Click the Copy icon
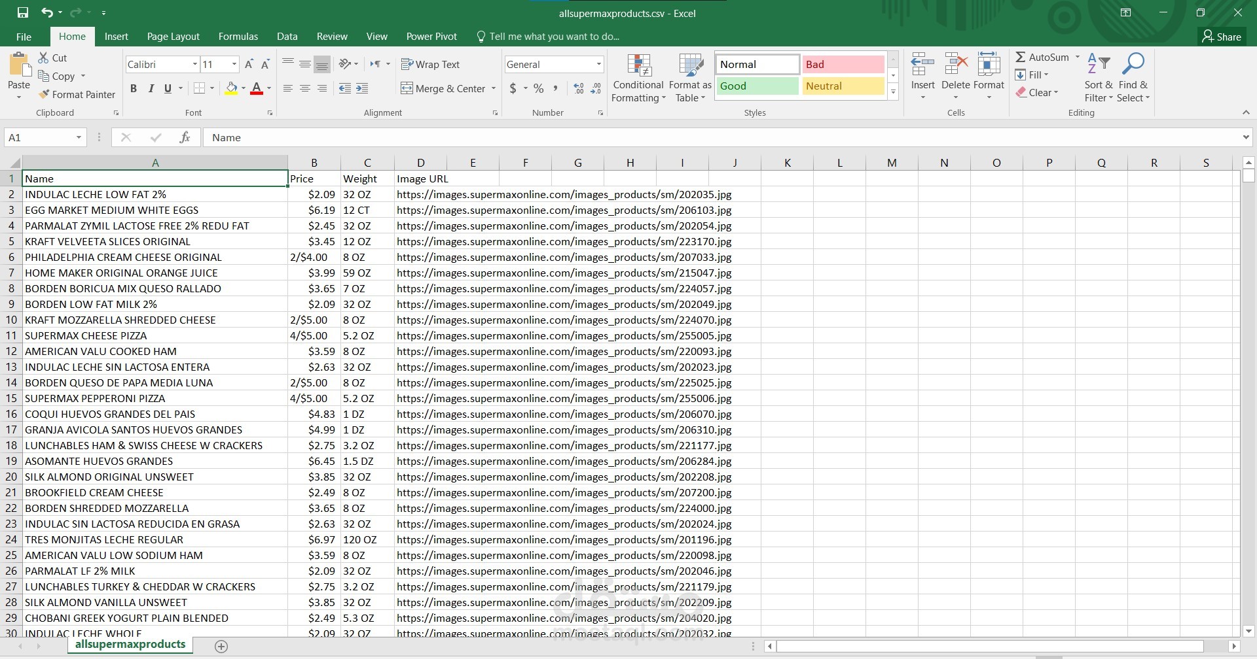The width and height of the screenshot is (1257, 659). tap(44, 76)
